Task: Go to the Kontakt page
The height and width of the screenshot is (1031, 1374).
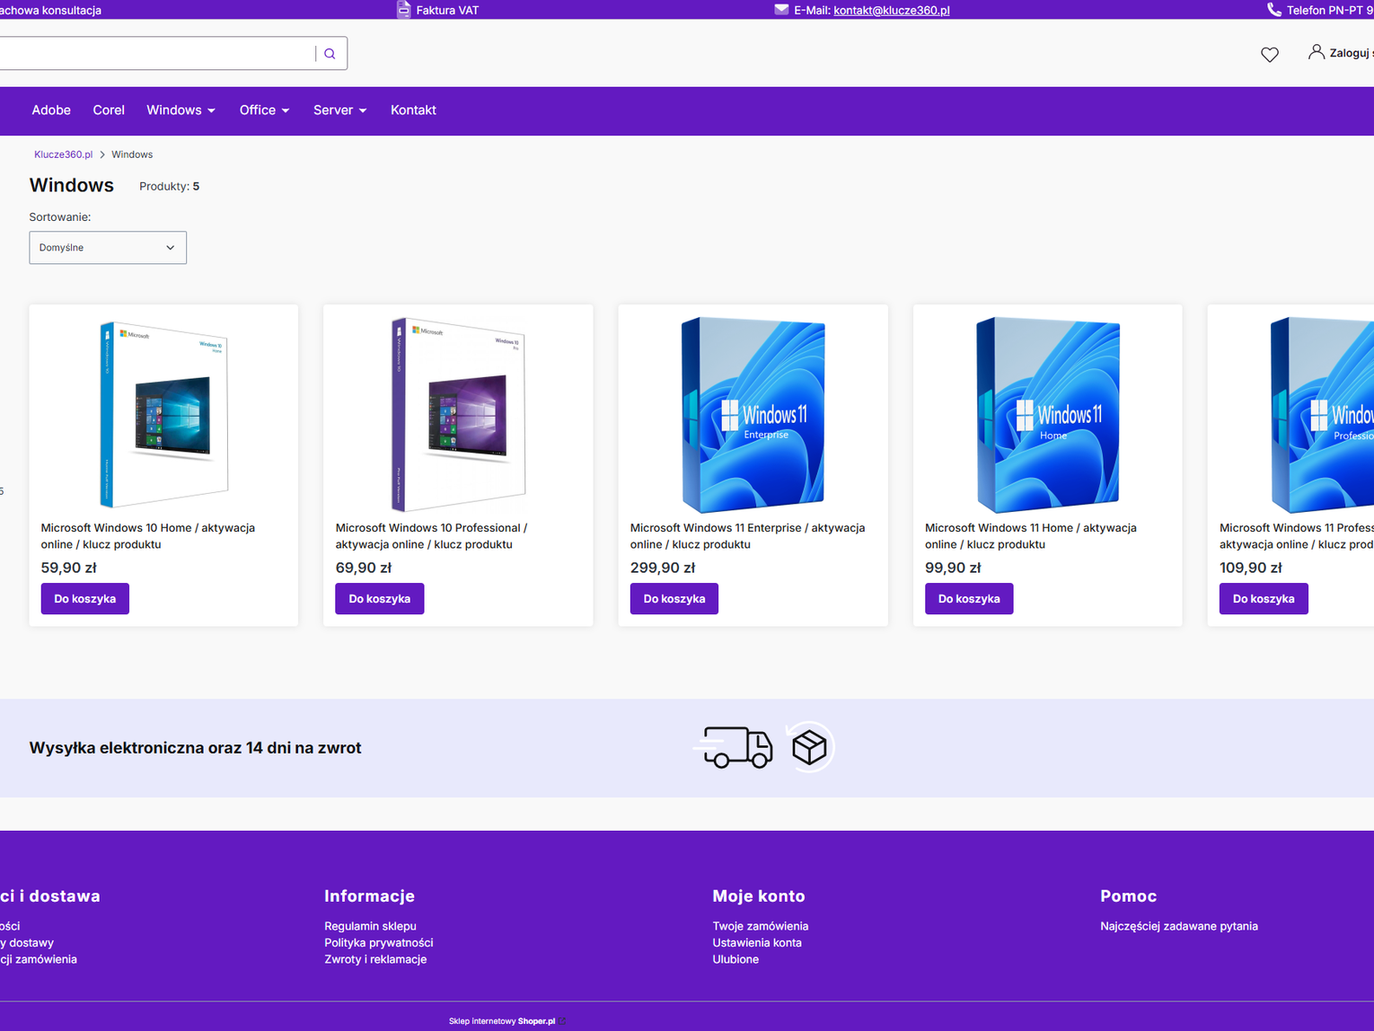Action: point(413,110)
